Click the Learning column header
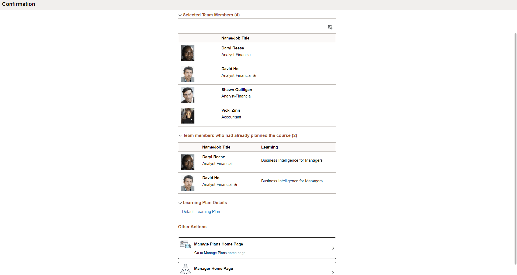The width and height of the screenshot is (517, 275). point(269,147)
